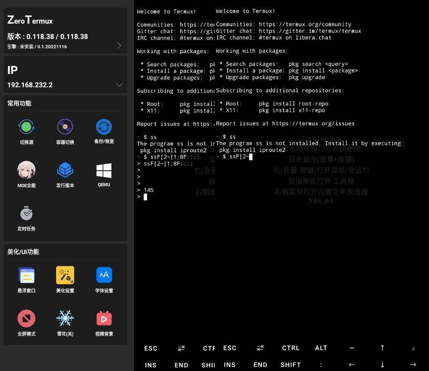Expand the IP address dropdown arrow
This screenshot has width=429, height=371.
pos(119,85)
